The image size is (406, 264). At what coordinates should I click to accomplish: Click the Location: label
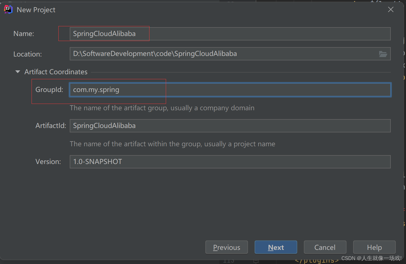(x=28, y=54)
